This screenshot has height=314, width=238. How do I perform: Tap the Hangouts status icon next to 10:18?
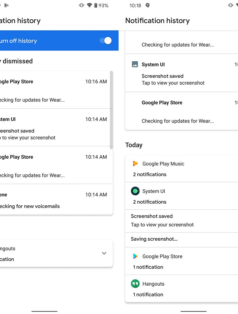(x=148, y=5)
